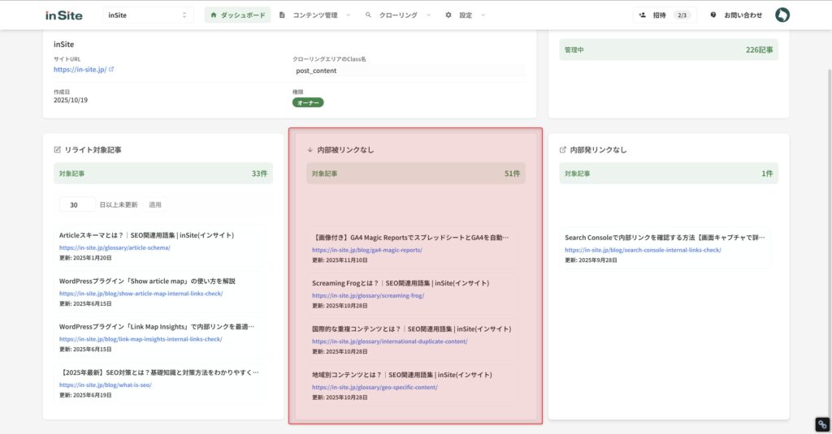Viewport: 832px width, 434px height.
Task: Open お問い合わせ contact link
Action: [x=743, y=15]
